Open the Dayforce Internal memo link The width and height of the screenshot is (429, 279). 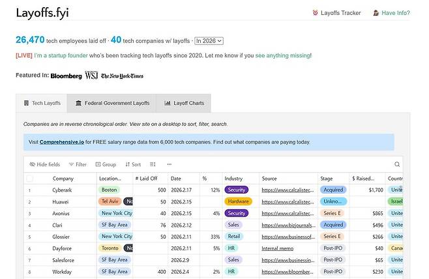pyautogui.click(x=278, y=248)
